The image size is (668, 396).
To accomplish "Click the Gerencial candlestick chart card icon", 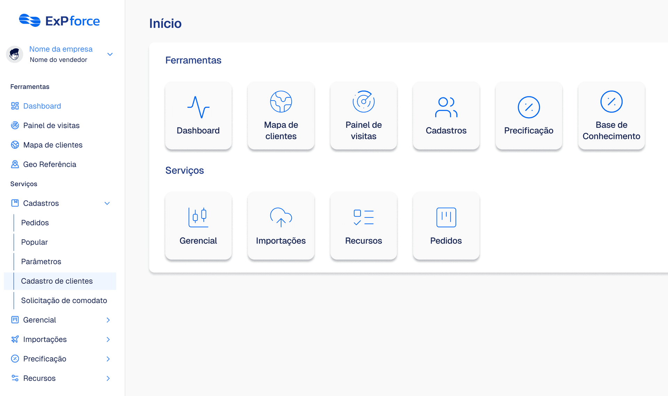I will (x=198, y=217).
